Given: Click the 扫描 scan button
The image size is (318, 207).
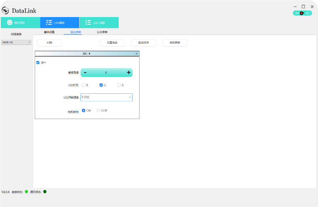Looking at the screenshot, I should click(49, 43).
